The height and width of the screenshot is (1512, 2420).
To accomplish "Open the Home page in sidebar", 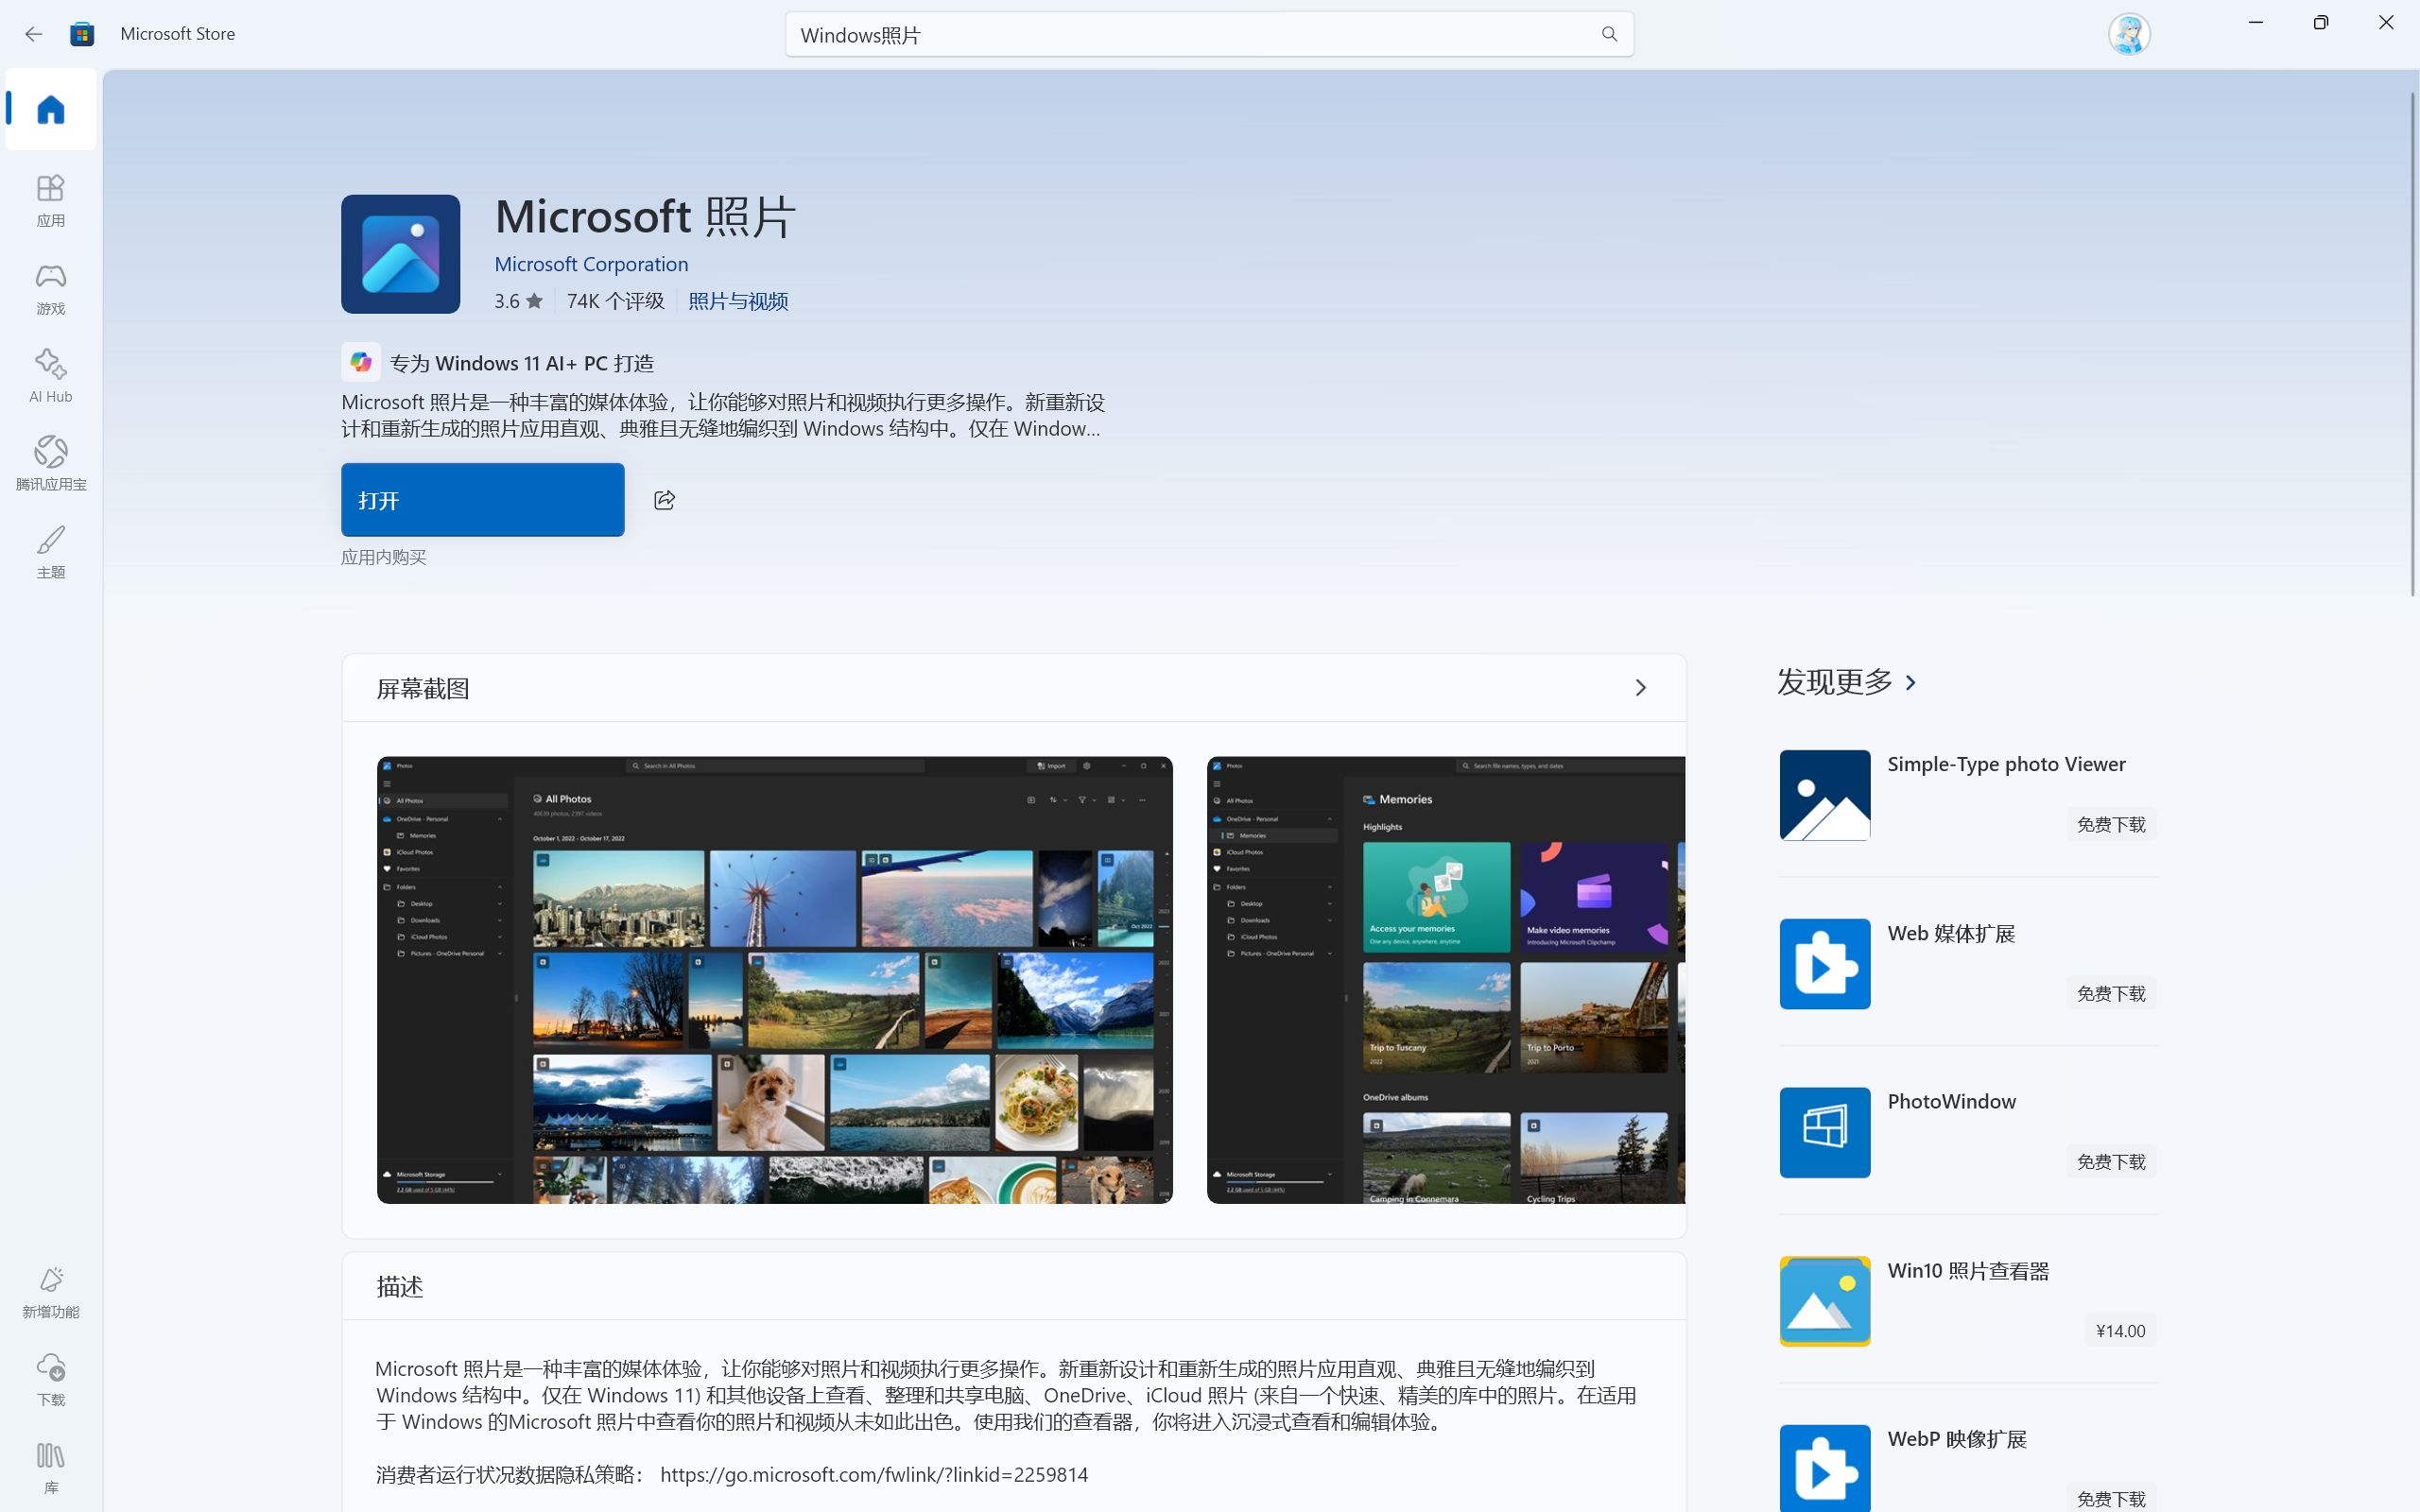I will tap(51, 109).
